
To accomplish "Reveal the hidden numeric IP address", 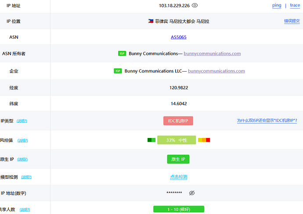I will point(192,193).
